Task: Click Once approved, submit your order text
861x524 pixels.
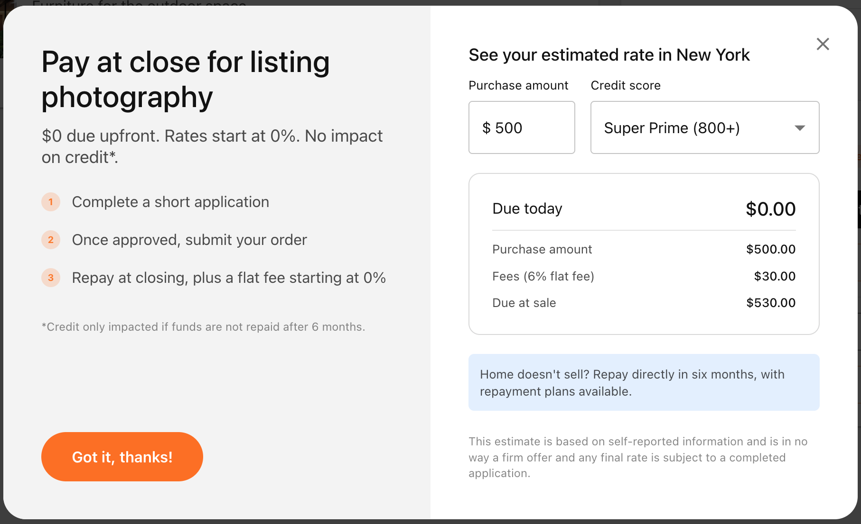Action: pyautogui.click(x=189, y=240)
